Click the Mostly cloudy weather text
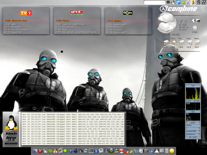The height and width of the screenshot is (155, 207). coord(171,35)
